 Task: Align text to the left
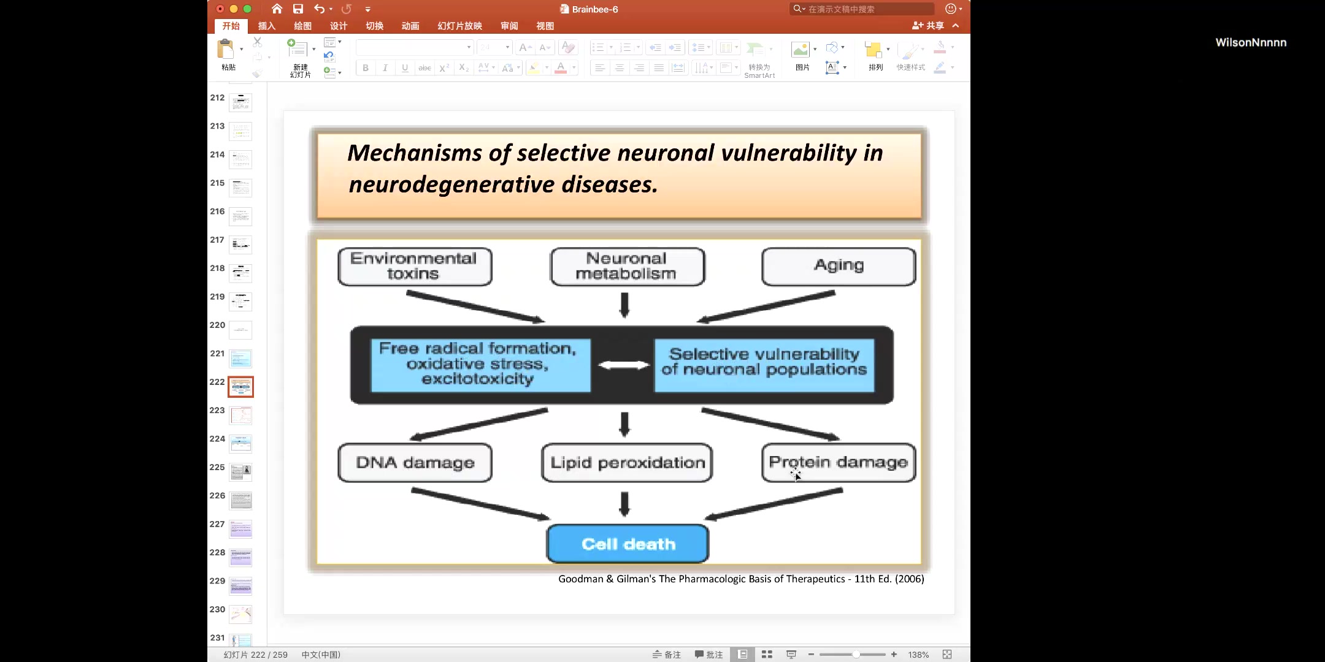coord(600,68)
